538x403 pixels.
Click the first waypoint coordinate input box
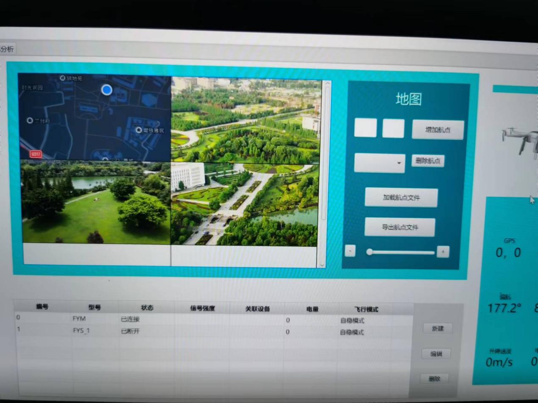point(365,128)
